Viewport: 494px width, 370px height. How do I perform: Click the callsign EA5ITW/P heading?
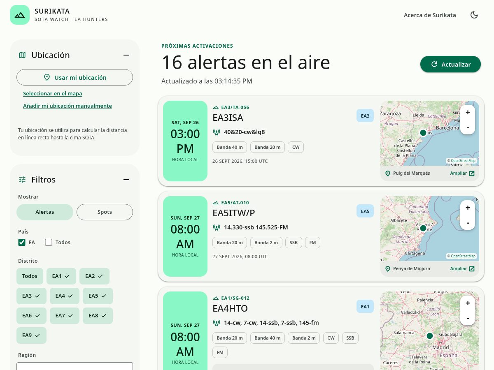[234, 213]
